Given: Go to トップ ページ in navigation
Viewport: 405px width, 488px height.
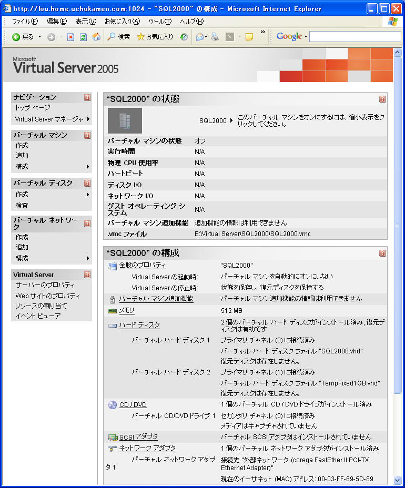Looking at the screenshot, I should [x=33, y=108].
